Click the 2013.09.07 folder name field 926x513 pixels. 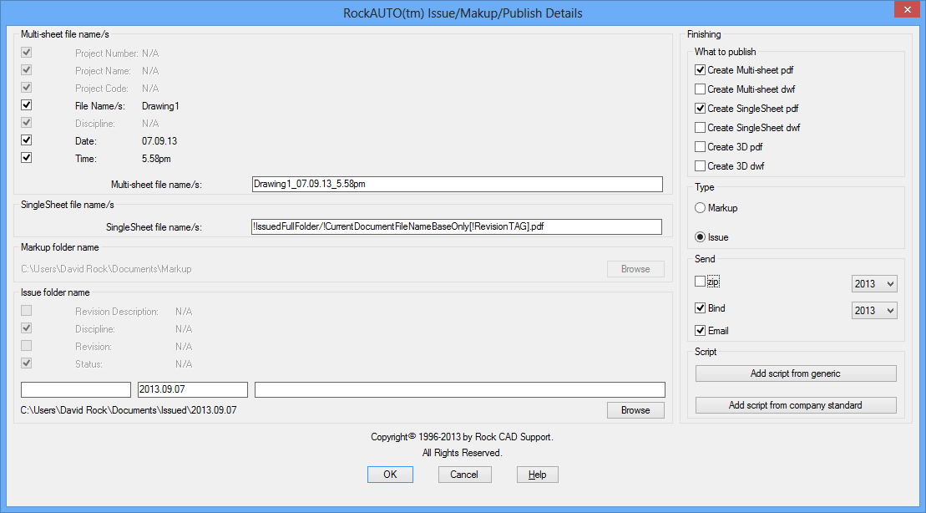click(x=193, y=389)
